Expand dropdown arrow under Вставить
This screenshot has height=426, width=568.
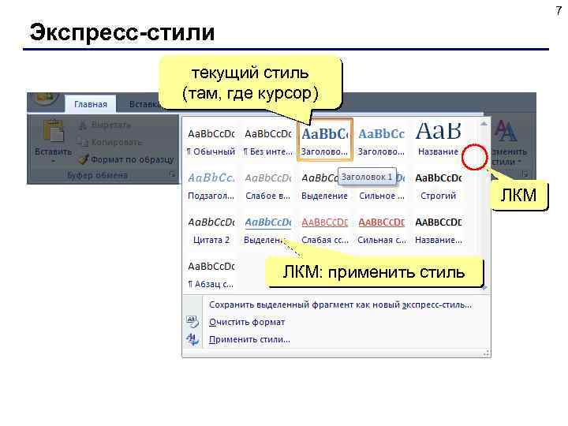tap(53, 161)
